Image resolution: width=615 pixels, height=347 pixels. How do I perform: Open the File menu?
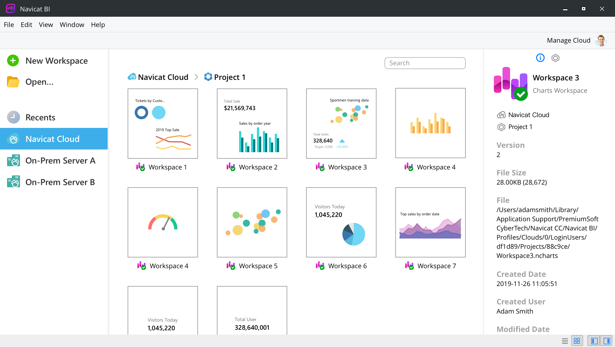9,25
